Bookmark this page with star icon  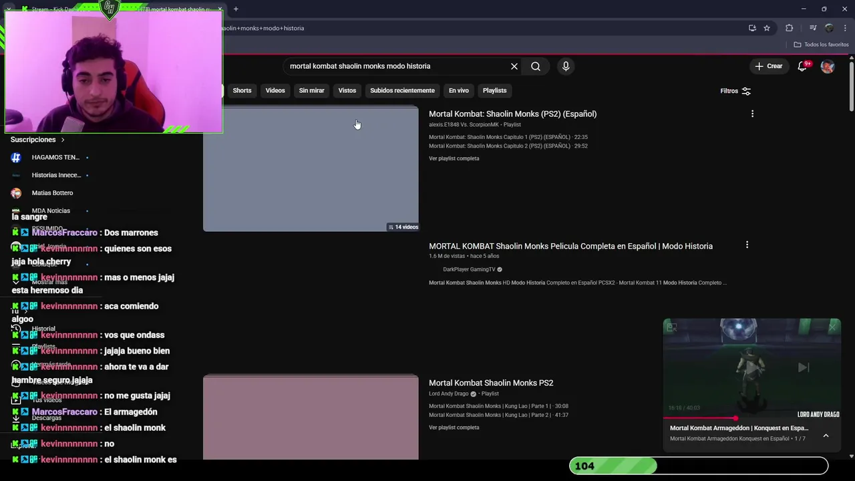[767, 28]
